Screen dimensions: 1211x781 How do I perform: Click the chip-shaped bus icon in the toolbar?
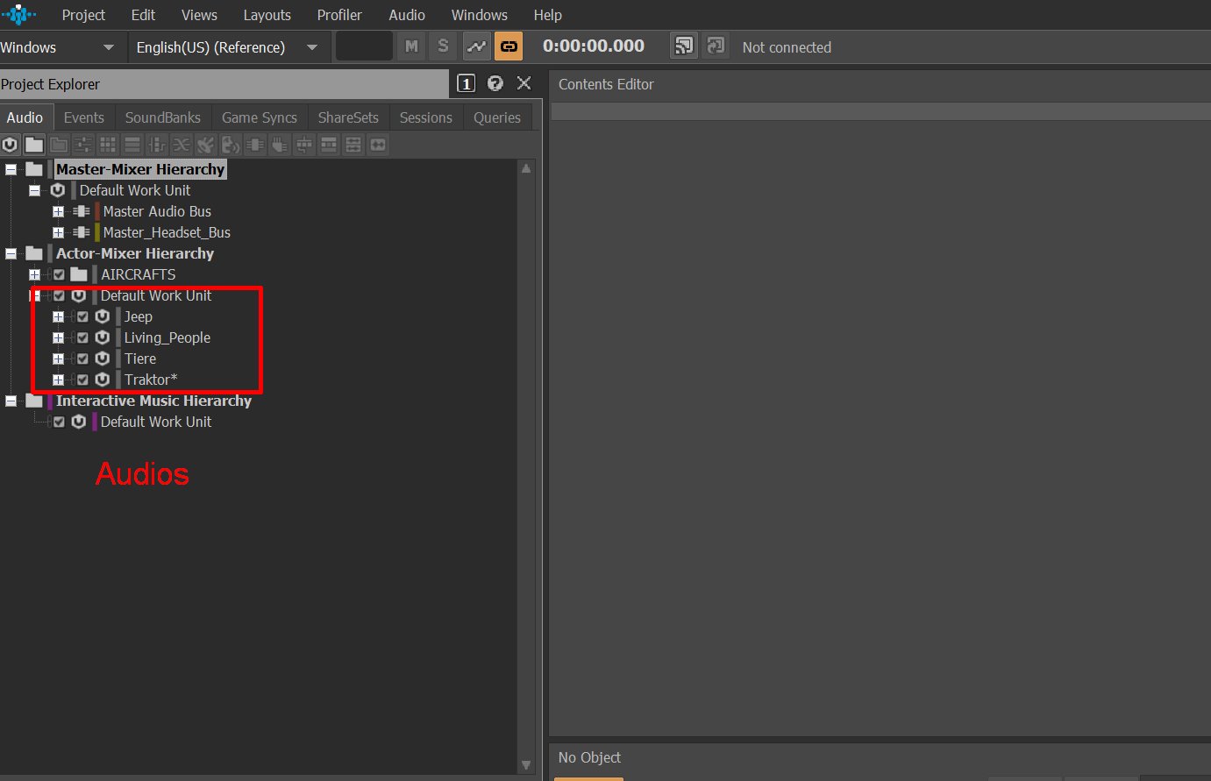pyautogui.click(x=255, y=145)
